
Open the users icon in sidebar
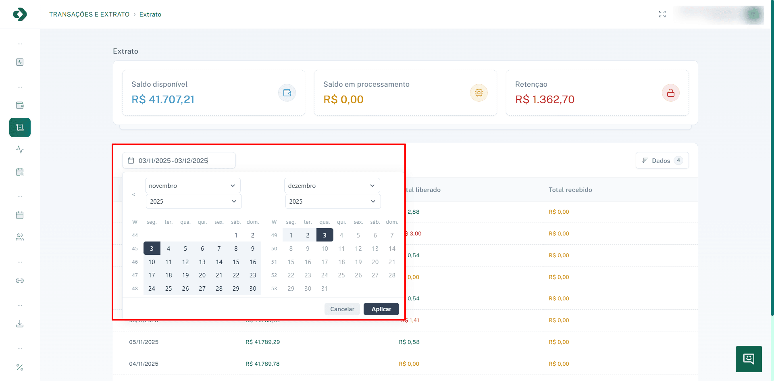20,237
